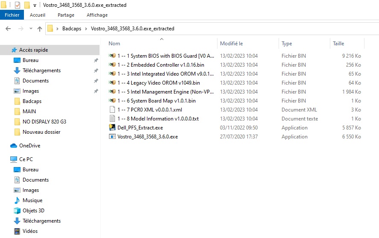Select the Dell_PFS_Extract.exe application icon
Image resolution: width=379 pixels, height=238 pixels.
coord(112,127)
